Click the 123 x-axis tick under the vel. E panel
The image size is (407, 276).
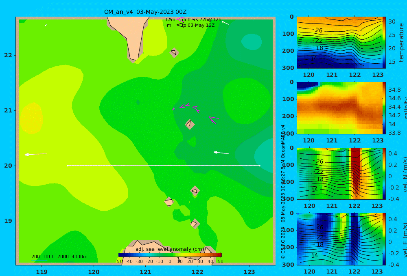click(x=377, y=272)
